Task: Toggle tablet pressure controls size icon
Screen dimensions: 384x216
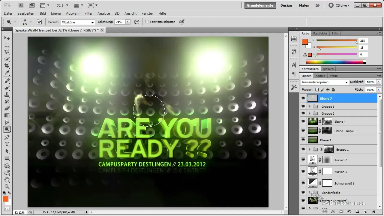Action: point(182,22)
